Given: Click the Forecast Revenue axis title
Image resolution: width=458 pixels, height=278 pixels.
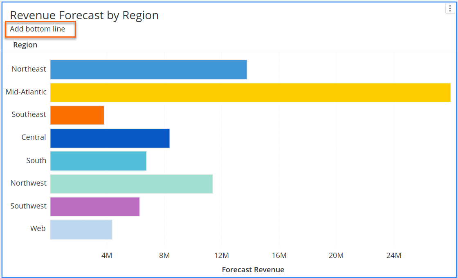Looking at the screenshot, I should (253, 270).
